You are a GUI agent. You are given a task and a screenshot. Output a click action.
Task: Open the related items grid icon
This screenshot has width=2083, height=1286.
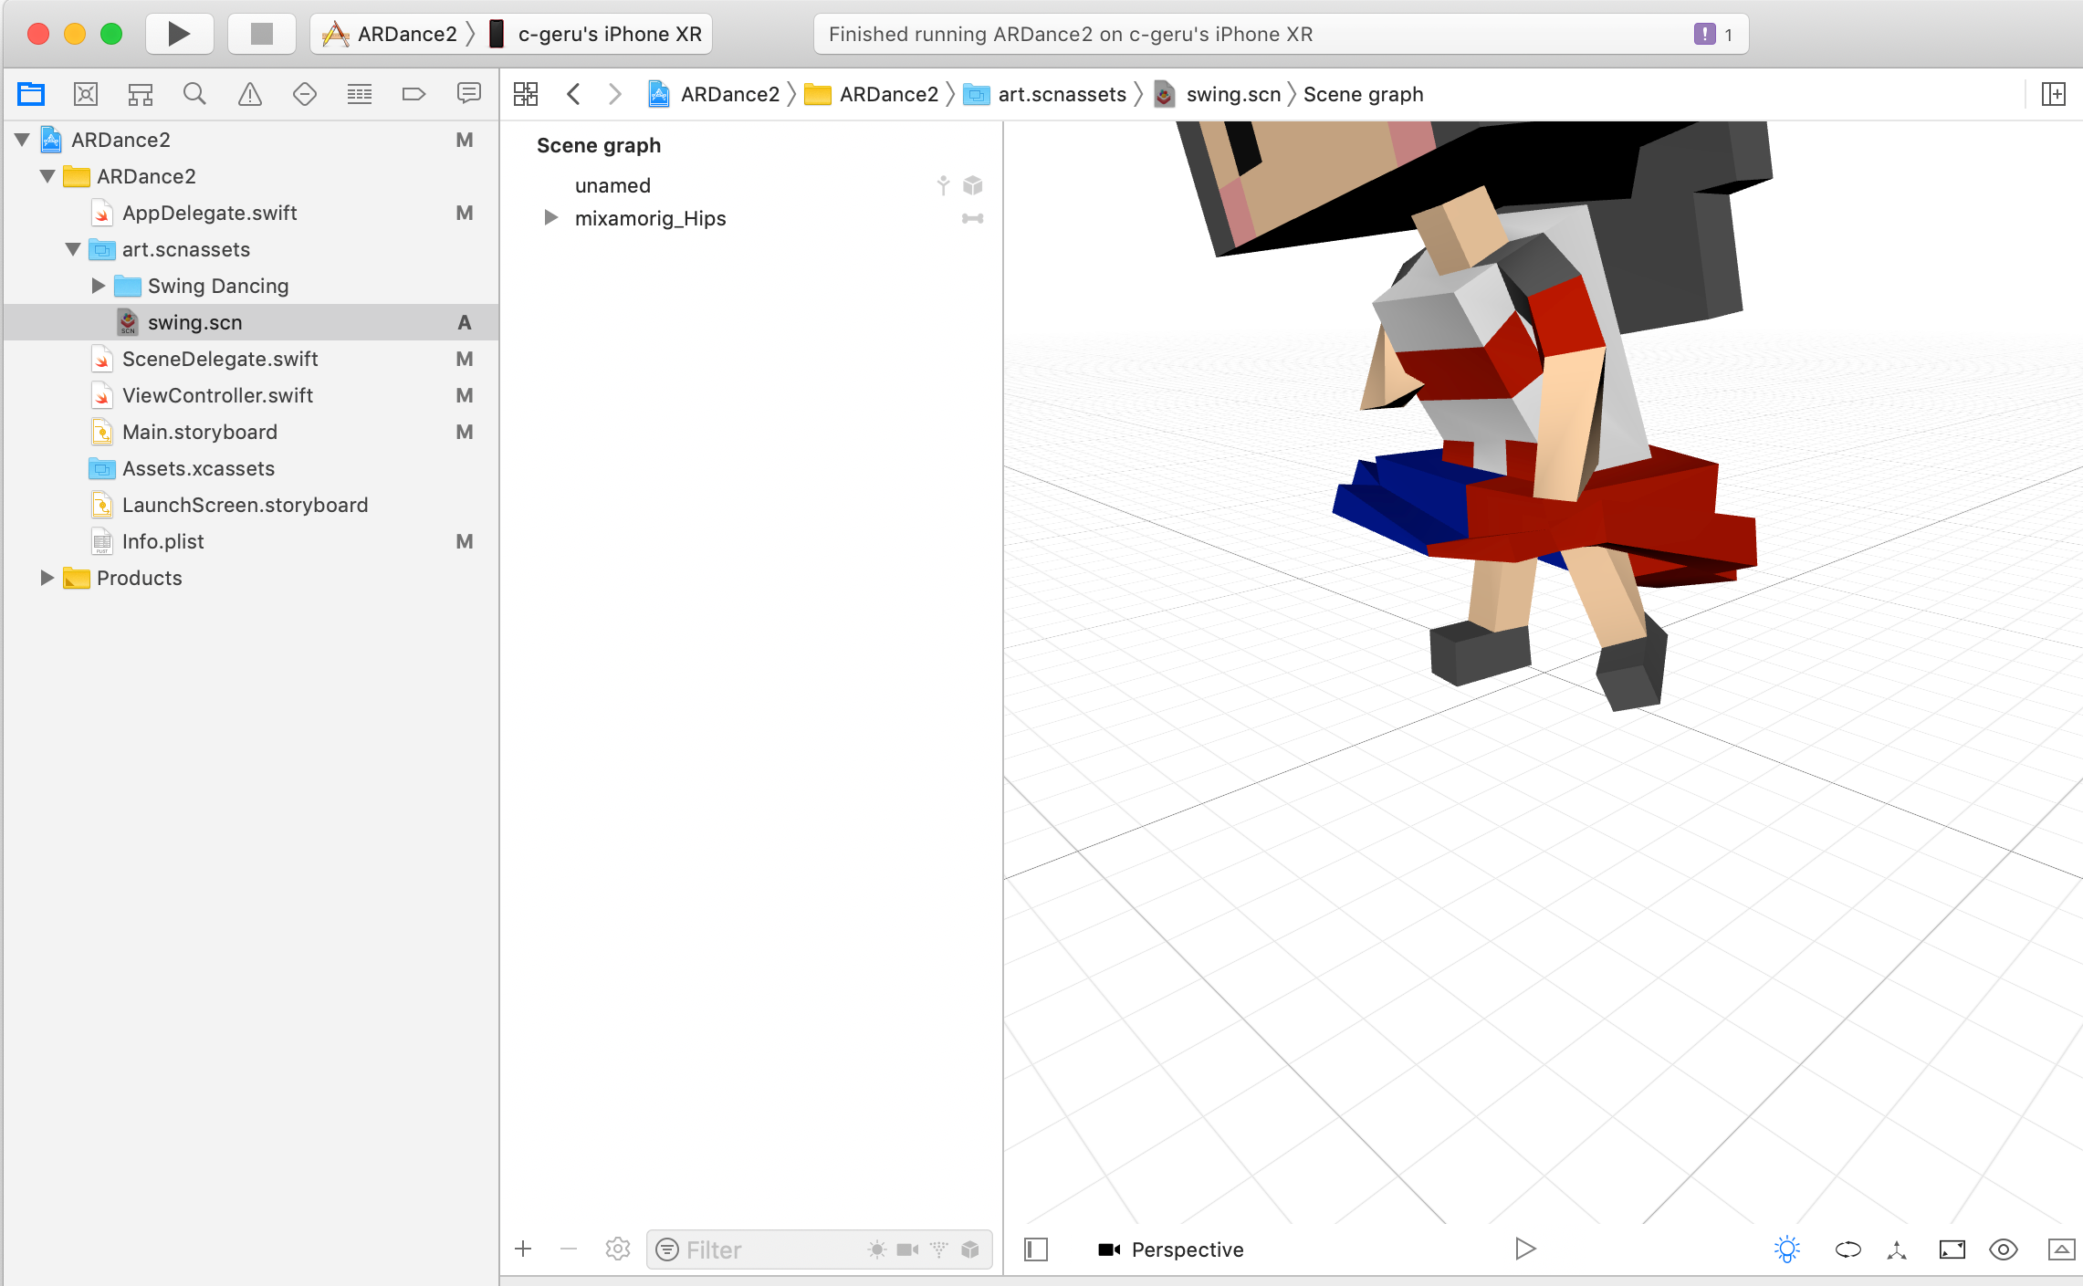(x=526, y=94)
